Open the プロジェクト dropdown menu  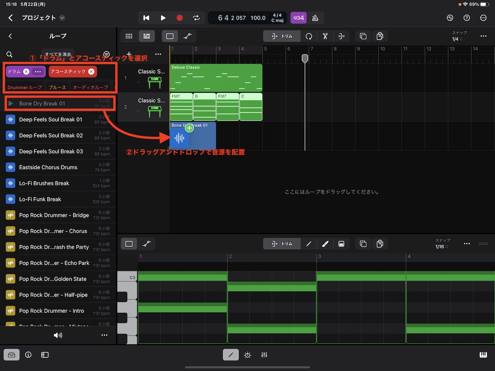click(62, 18)
